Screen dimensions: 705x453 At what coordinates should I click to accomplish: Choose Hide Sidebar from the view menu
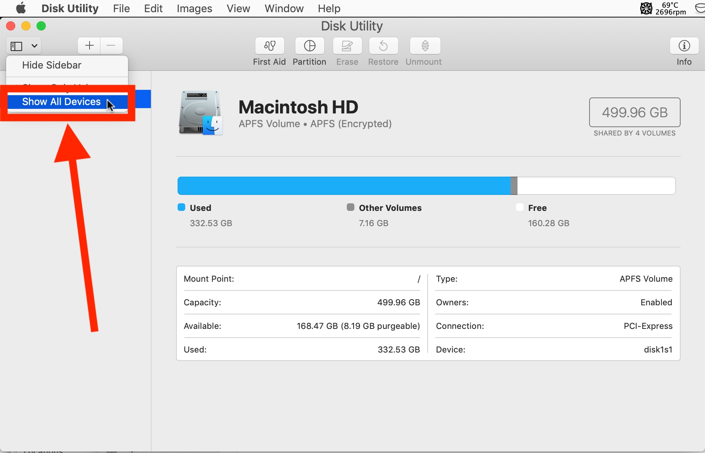(x=51, y=65)
